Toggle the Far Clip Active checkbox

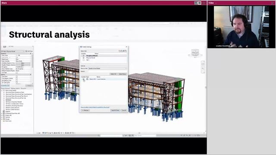pos(17,82)
